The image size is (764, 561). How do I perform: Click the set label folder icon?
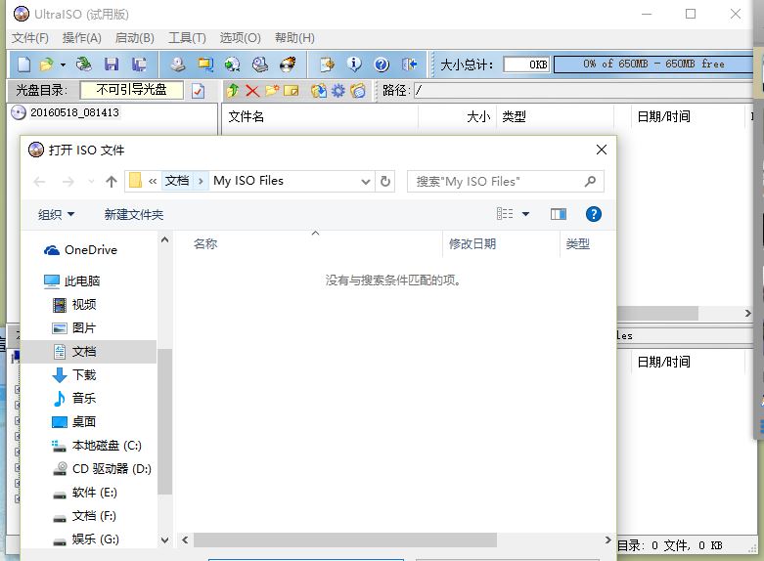[358, 91]
